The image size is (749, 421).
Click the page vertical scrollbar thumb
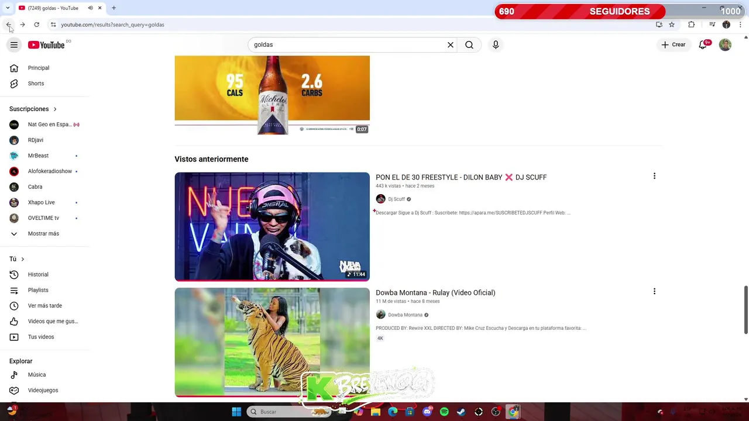coord(745,310)
